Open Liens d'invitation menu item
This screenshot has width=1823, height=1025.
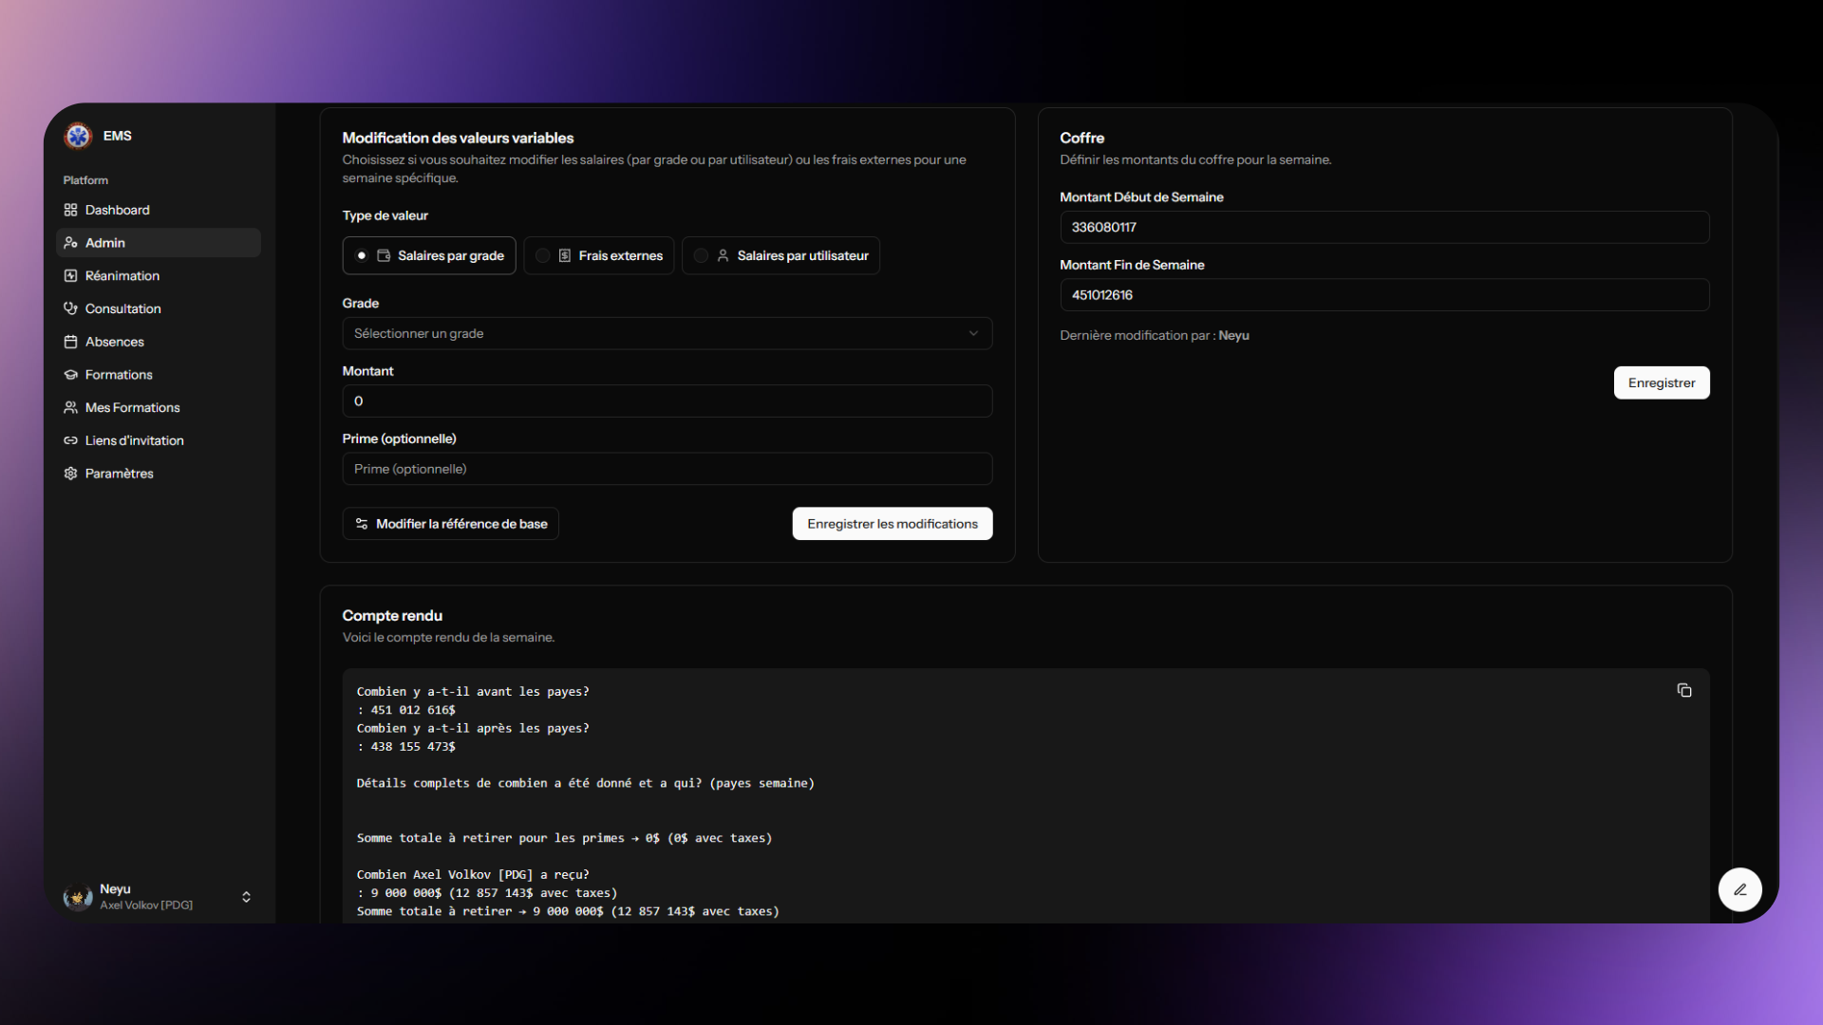pyautogui.click(x=134, y=440)
